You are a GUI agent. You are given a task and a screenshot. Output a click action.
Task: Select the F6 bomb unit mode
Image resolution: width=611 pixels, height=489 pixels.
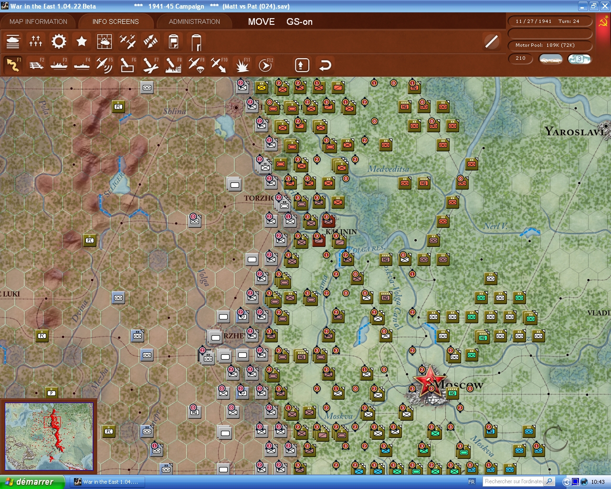click(x=127, y=65)
